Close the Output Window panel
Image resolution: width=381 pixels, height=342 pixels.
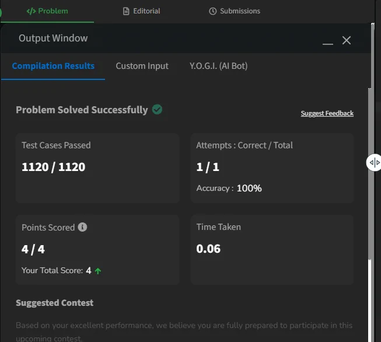pyautogui.click(x=347, y=40)
